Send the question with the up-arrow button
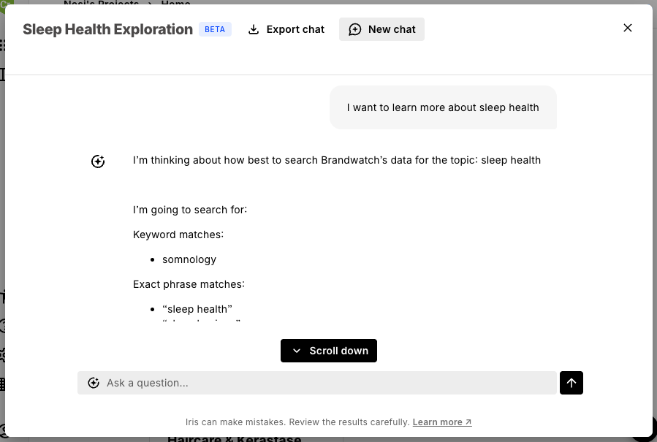This screenshot has height=442, width=657. click(x=571, y=383)
